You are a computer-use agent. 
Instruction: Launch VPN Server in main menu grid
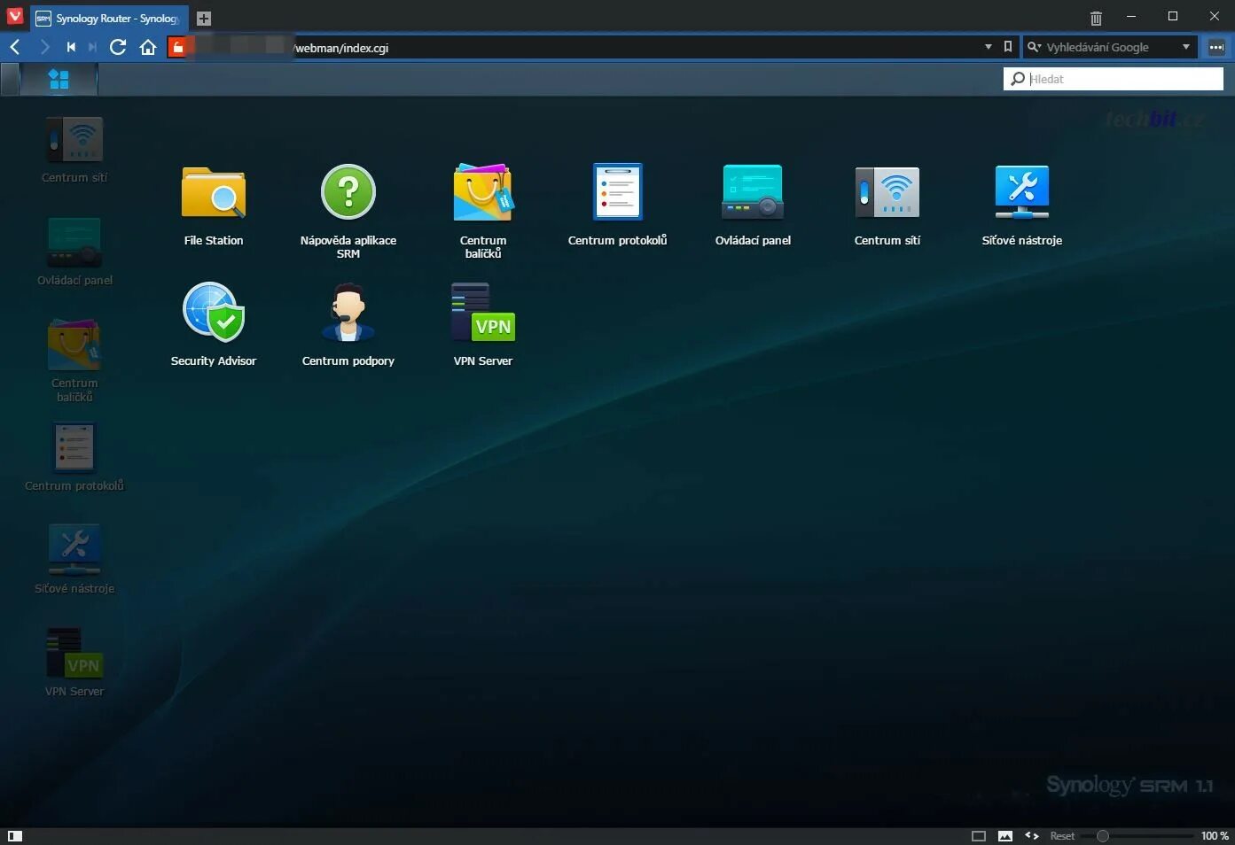click(483, 324)
